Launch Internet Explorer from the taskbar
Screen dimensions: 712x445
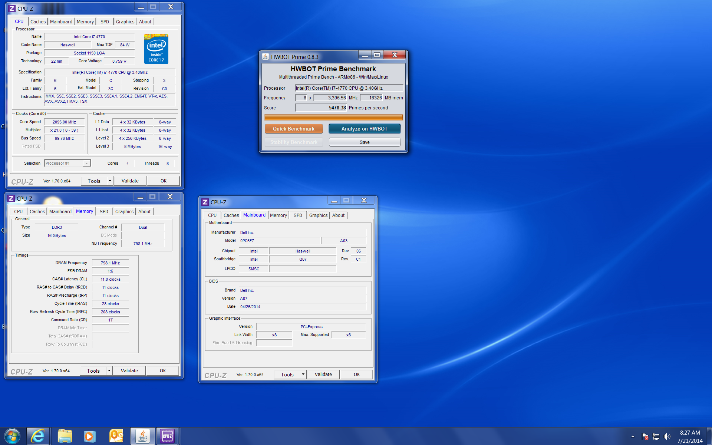(x=37, y=436)
